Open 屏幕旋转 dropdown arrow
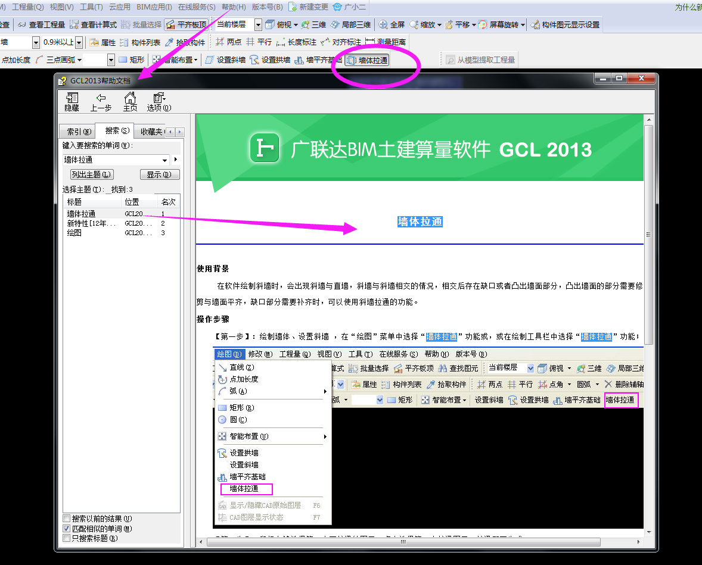 point(523,25)
